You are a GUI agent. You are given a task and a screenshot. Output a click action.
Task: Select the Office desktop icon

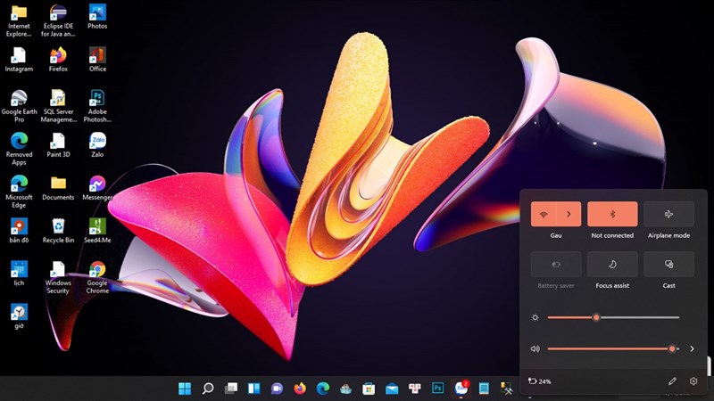[97, 60]
